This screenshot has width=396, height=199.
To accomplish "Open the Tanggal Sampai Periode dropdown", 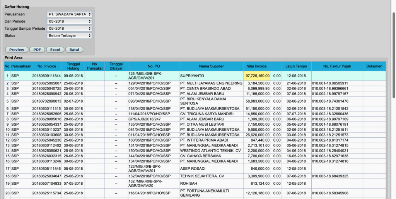I will pyautogui.click(x=69, y=29).
